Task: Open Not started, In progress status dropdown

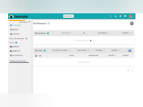Action: 61,50
